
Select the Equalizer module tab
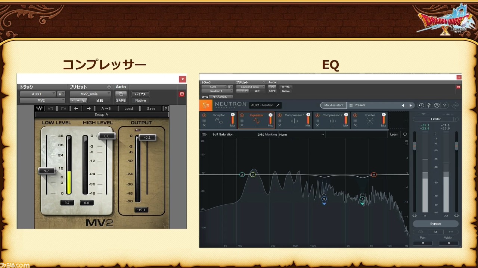(x=256, y=120)
